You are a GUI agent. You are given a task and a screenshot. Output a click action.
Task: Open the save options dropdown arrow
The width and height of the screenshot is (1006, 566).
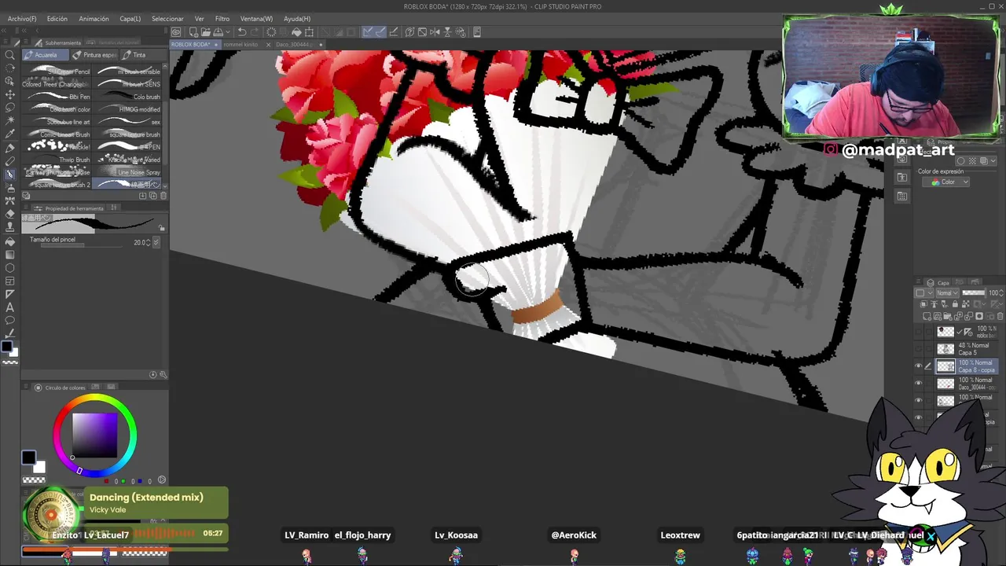click(x=228, y=32)
